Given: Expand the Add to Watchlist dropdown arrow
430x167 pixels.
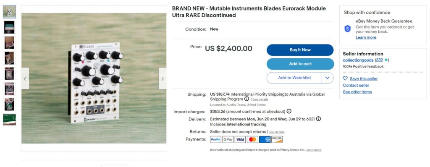Looking at the screenshot, I should tap(328, 78).
